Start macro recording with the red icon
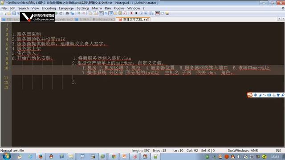Screen dimensions: 285x160 click(132, 13)
